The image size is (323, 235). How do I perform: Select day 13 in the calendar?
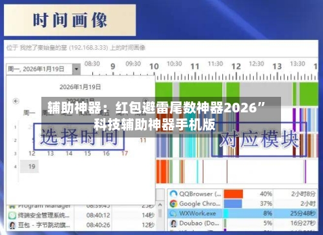coord(50,154)
